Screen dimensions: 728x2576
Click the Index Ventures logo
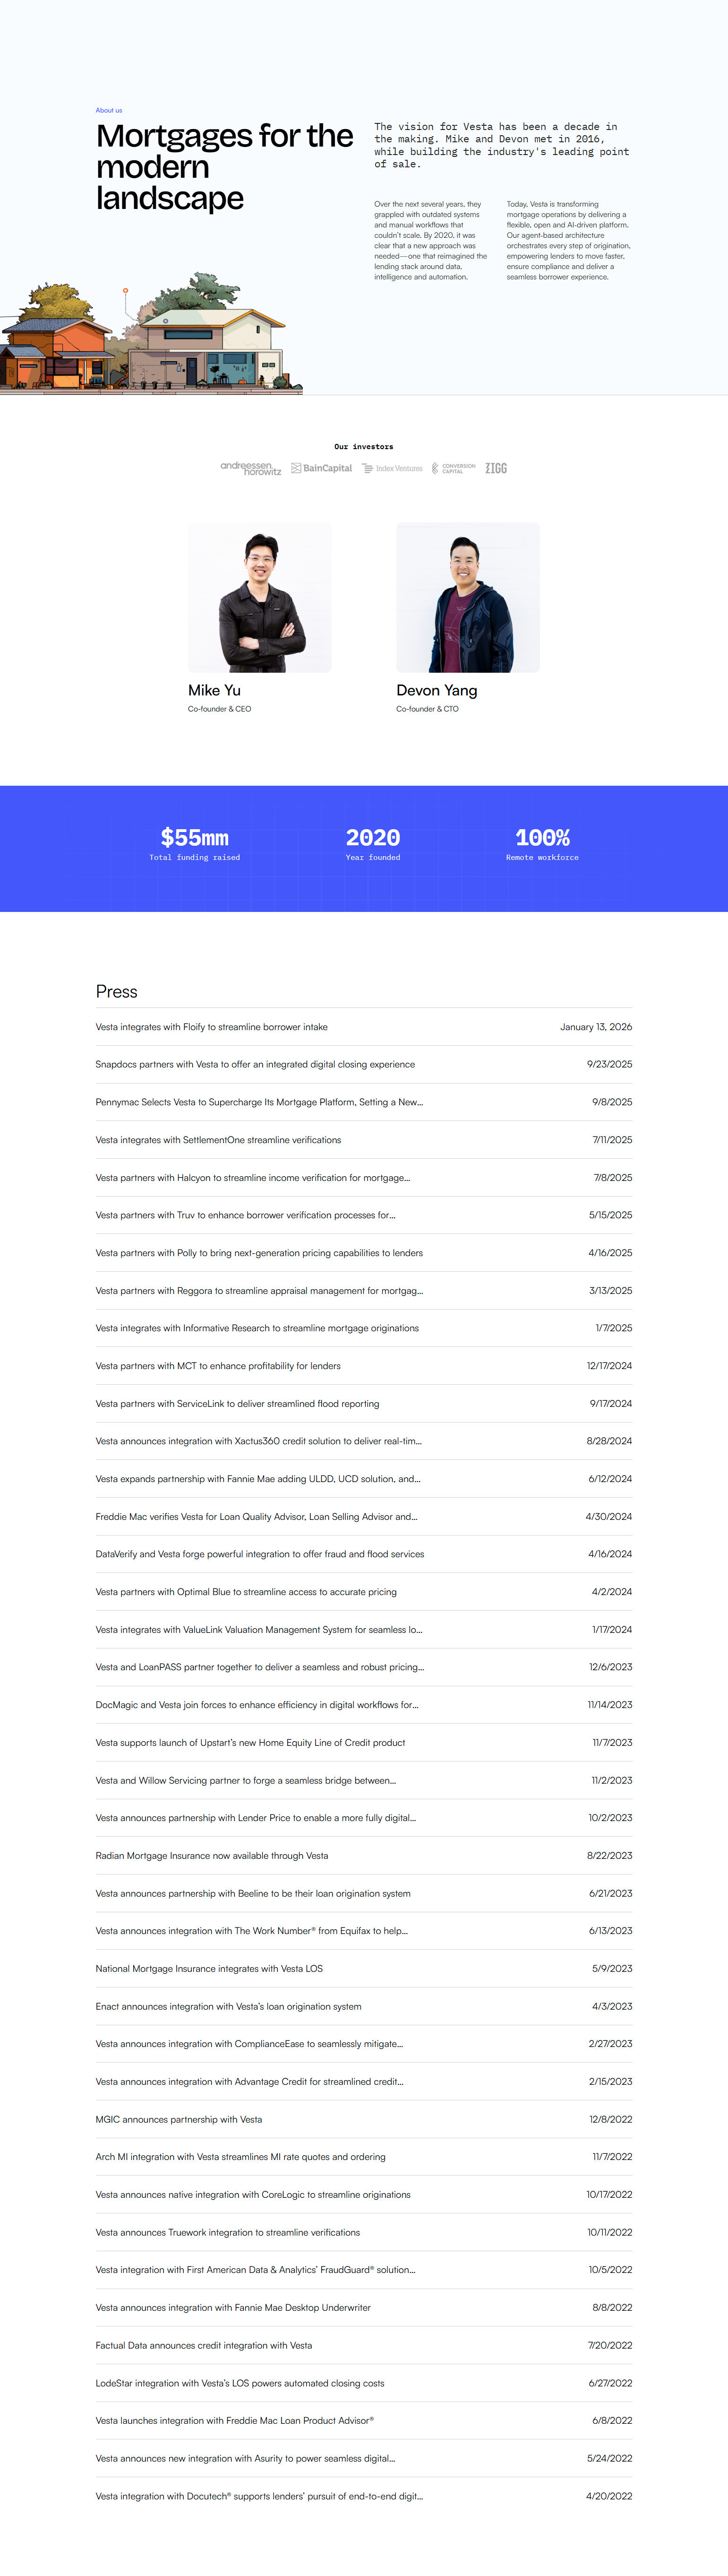(x=393, y=468)
